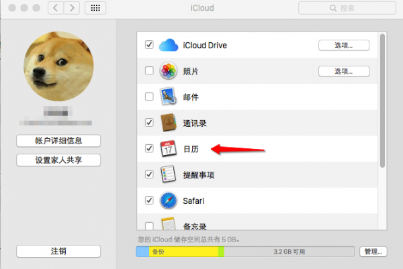Click the green storage bar segment
This screenshot has height=269, width=403.
tap(221, 252)
